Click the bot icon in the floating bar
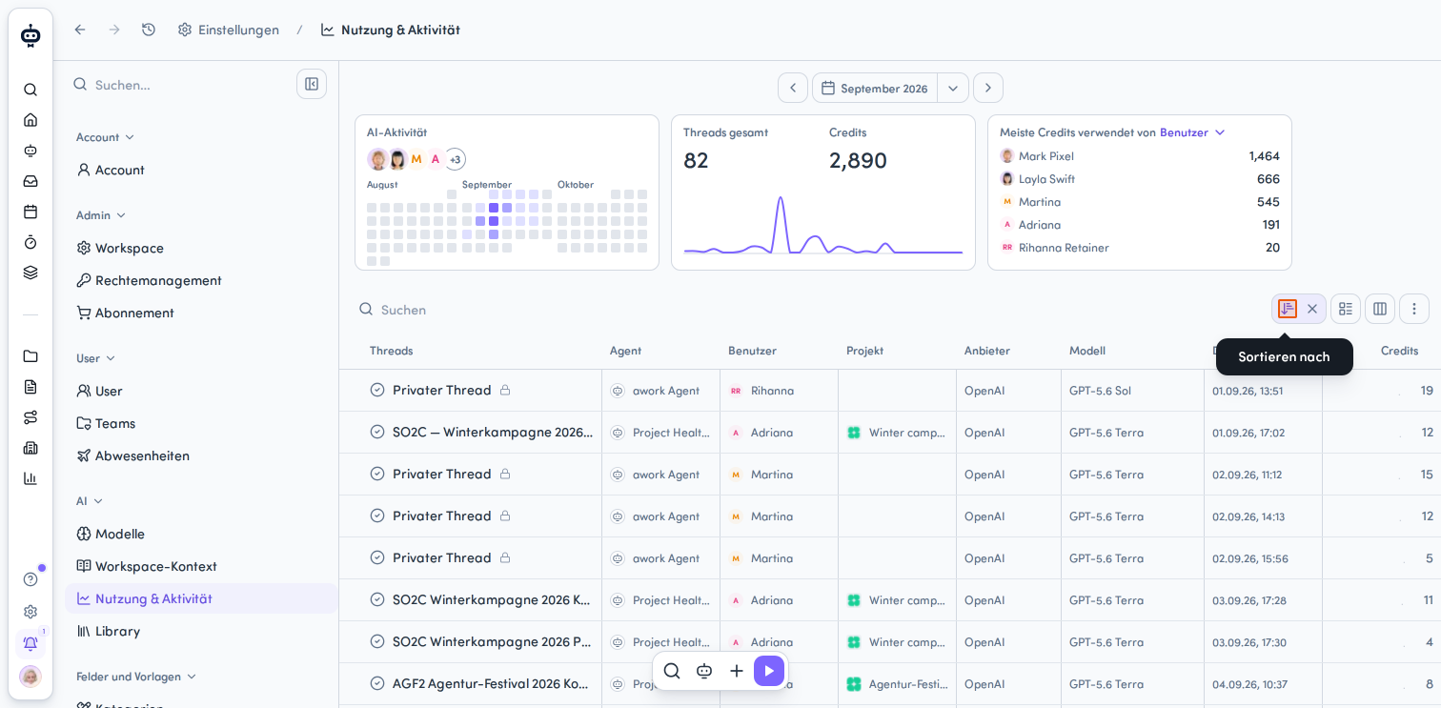Viewport: 1441px width, 708px height. coord(704,671)
